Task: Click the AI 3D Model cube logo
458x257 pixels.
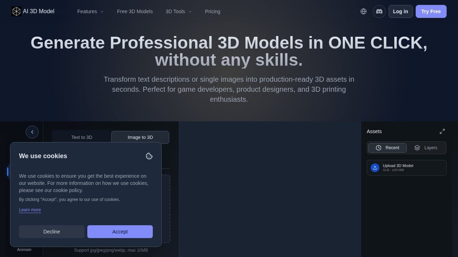Action: 16,11
